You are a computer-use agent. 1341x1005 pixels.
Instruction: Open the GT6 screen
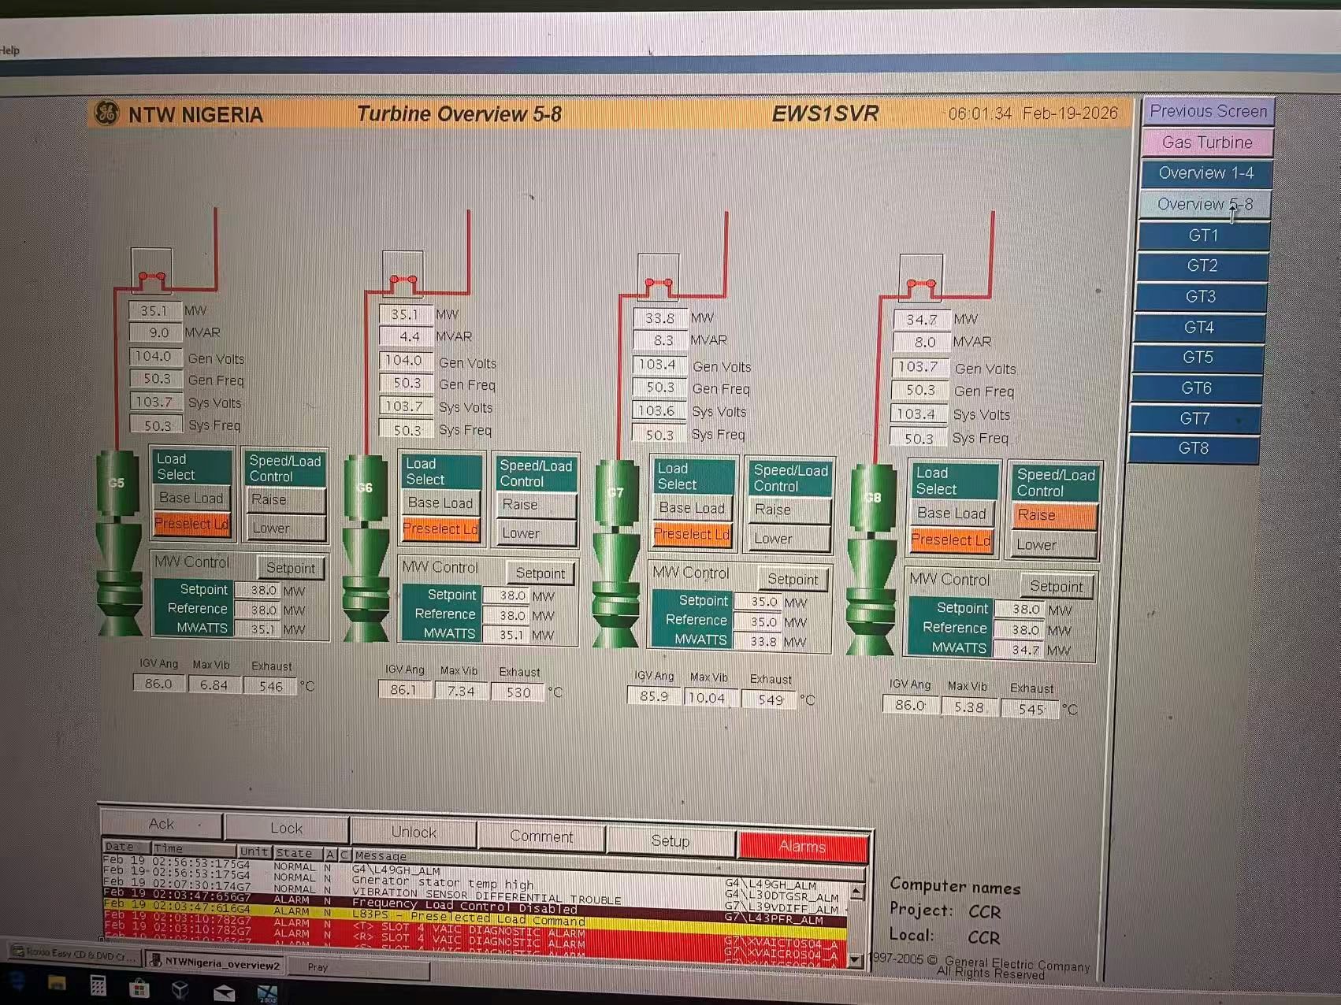[x=1196, y=388]
